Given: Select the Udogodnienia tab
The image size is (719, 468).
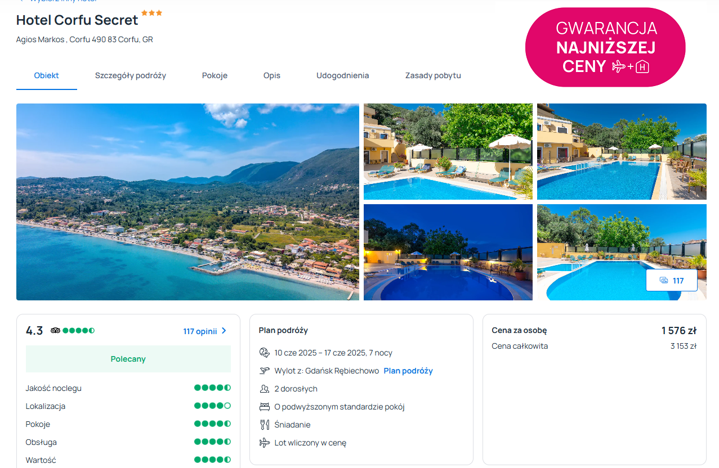Looking at the screenshot, I should [343, 75].
